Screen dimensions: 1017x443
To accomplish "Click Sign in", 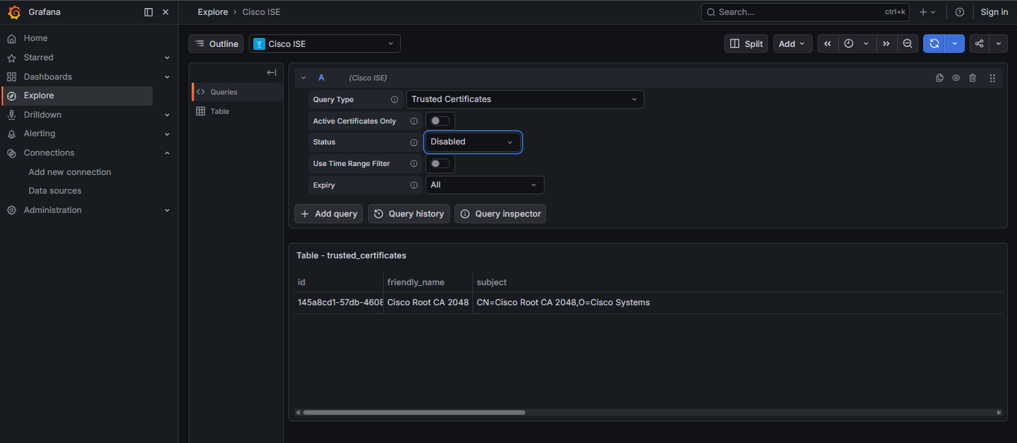I will click(994, 12).
